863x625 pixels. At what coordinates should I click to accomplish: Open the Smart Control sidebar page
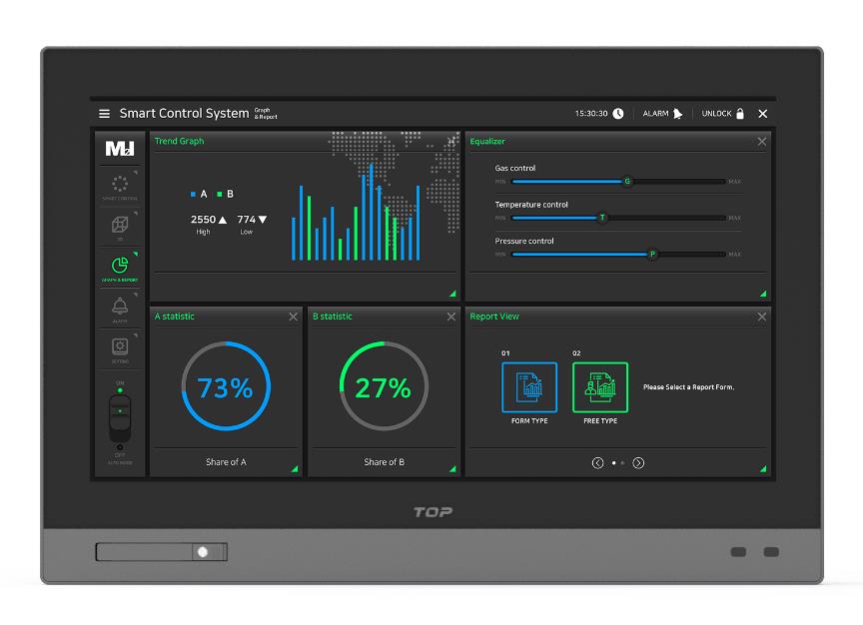click(x=120, y=186)
